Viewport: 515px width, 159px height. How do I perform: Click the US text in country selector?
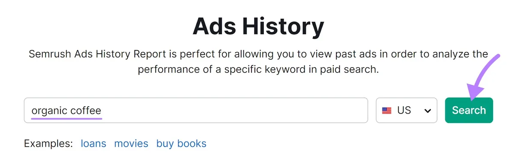pos(404,111)
